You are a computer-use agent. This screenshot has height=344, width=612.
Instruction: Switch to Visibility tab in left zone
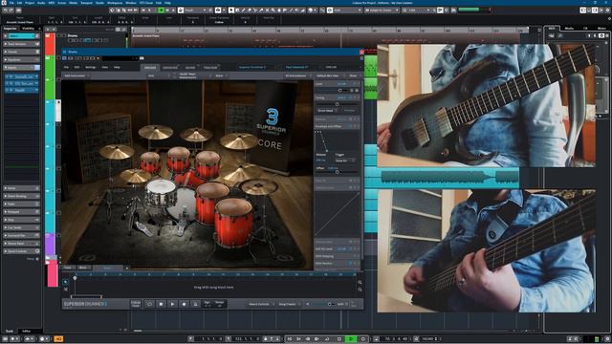coord(28,29)
